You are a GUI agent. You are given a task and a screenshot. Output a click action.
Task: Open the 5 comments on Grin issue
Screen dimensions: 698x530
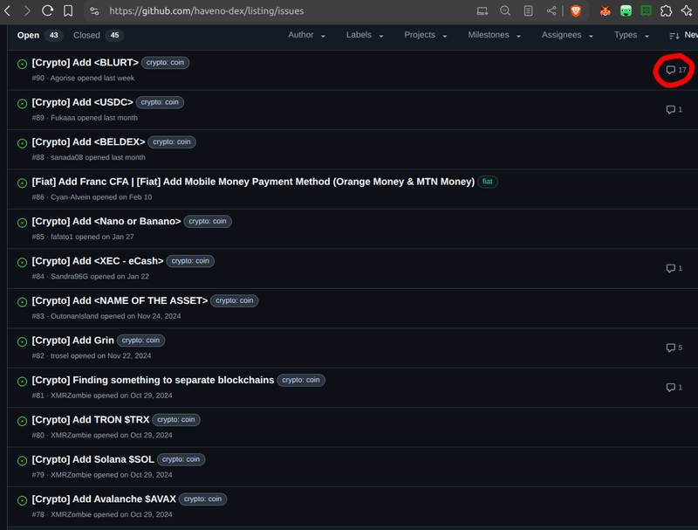point(674,348)
